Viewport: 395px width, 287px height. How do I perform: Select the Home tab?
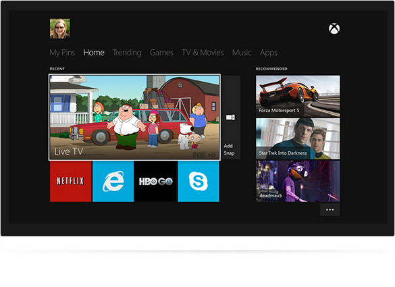click(x=94, y=53)
